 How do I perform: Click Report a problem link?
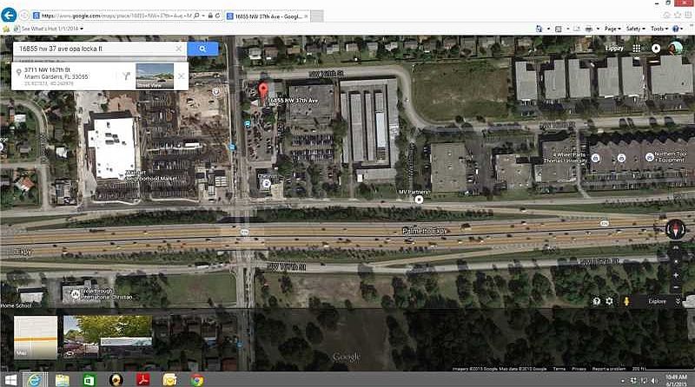(609, 369)
